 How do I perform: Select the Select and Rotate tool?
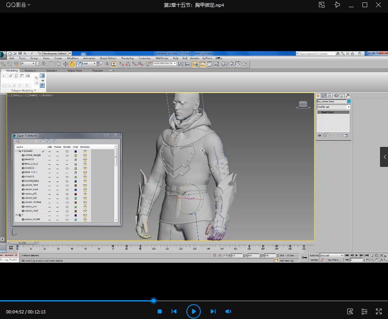(72, 64)
